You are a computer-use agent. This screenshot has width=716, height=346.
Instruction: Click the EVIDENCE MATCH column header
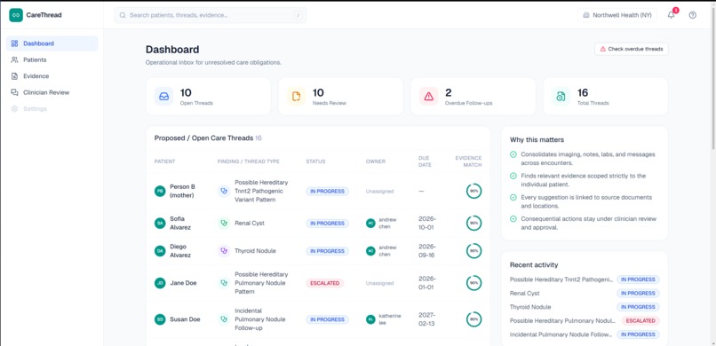click(x=468, y=161)
